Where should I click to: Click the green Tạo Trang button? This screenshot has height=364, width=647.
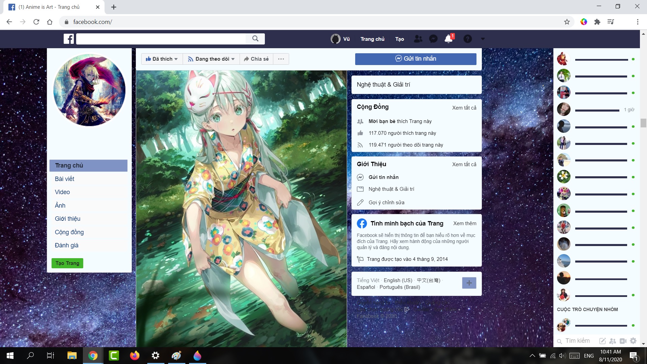(67, 263)
